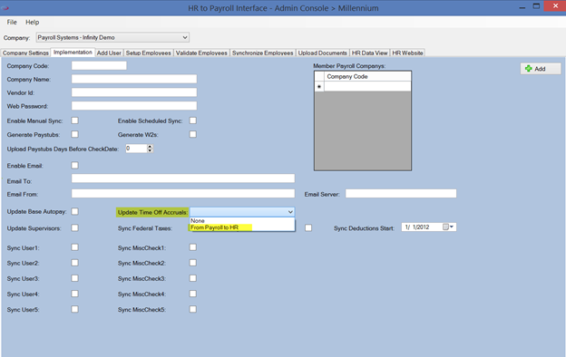Screen dimensions: 566x357
Task: Click the Upload Paystubs Days number field
Action: tap(136, 149)
